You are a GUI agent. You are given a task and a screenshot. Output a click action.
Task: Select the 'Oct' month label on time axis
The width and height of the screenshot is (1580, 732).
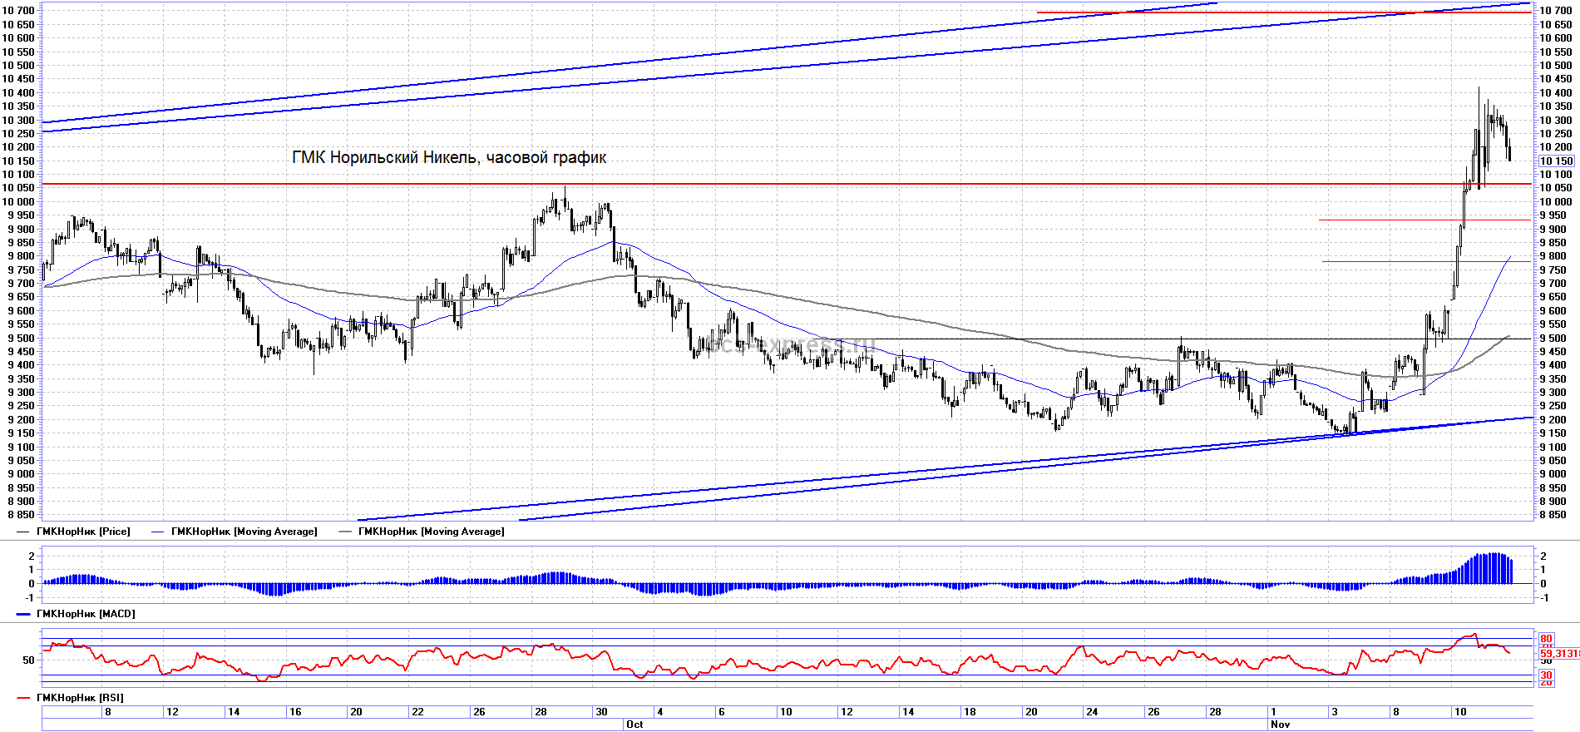pos(634,725)
